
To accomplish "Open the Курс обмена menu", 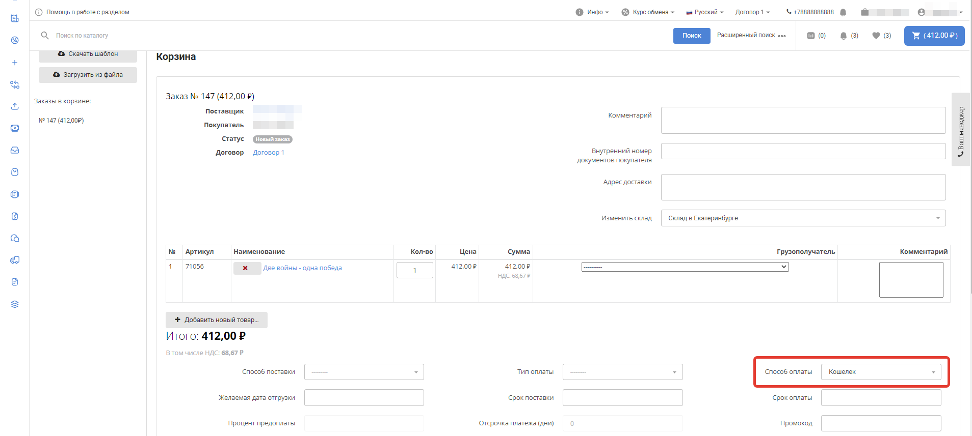I will (x=648, y=12).
